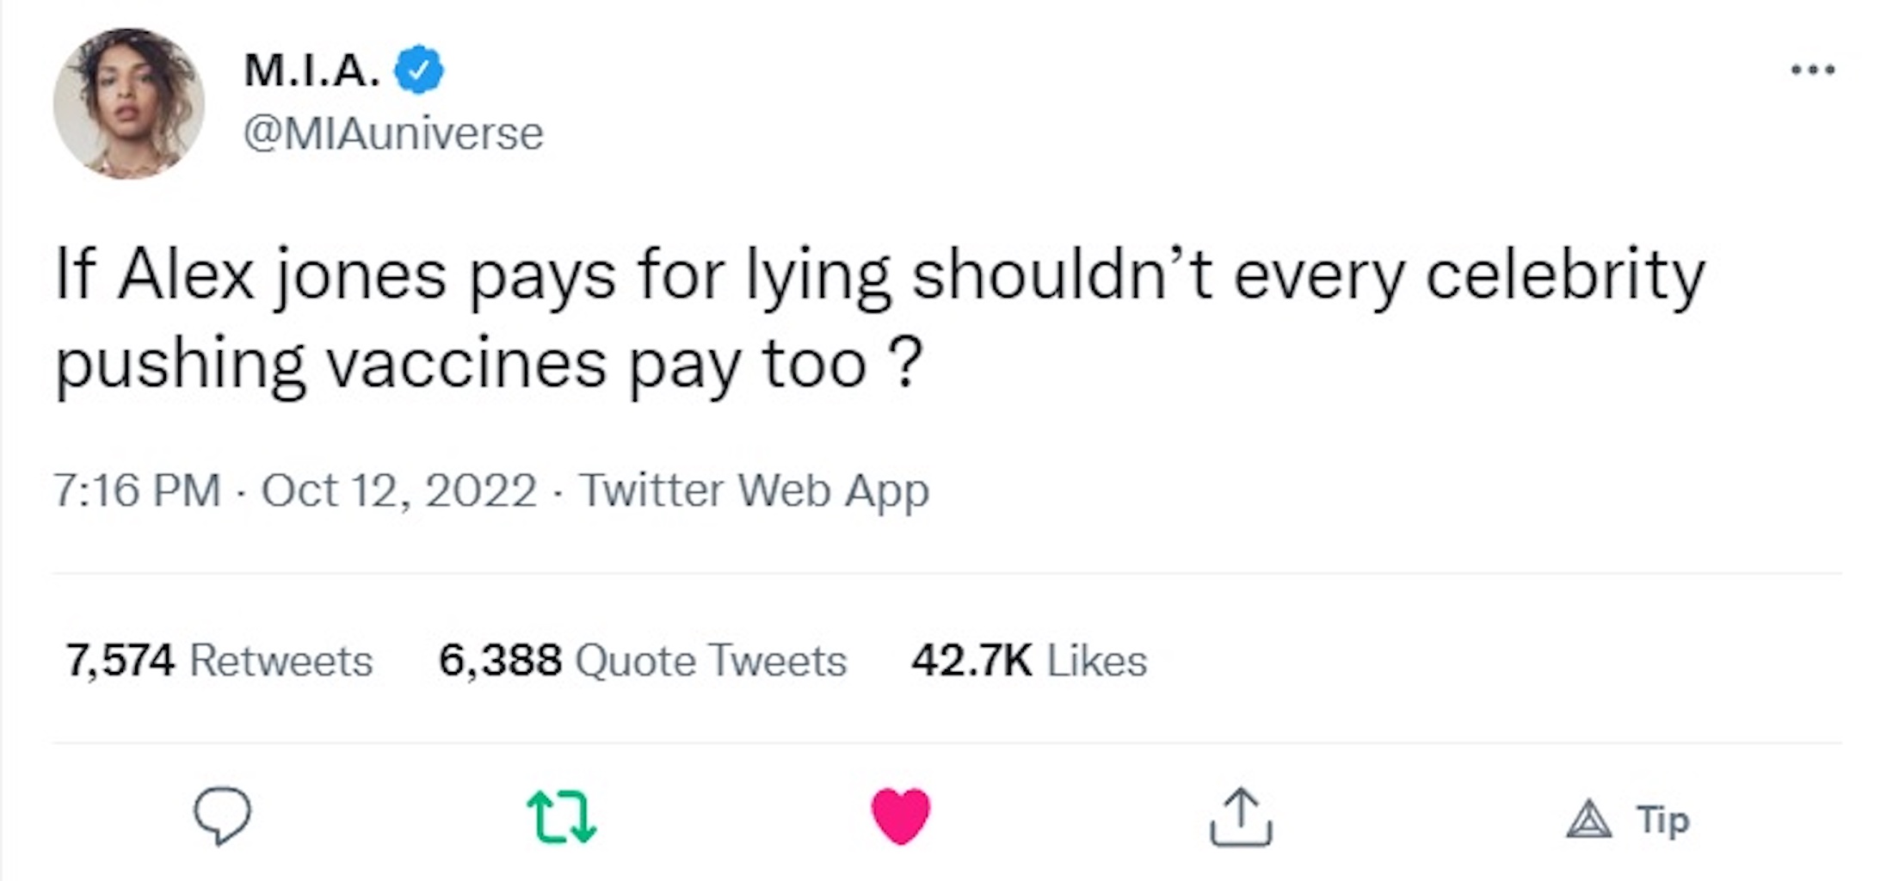
Task: Click the 7:16 PM timestamp
Action: [138, 490]
